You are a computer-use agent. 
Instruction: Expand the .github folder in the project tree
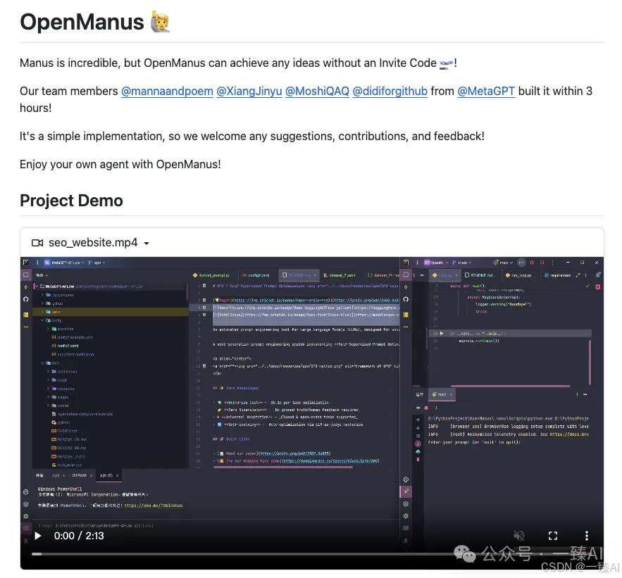[x=42, y=303]
